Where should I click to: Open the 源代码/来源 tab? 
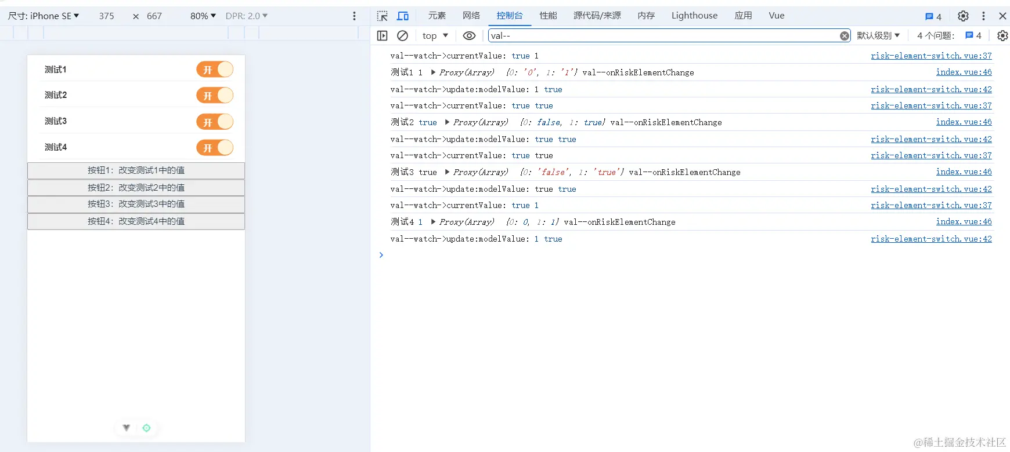click(597, 16)
